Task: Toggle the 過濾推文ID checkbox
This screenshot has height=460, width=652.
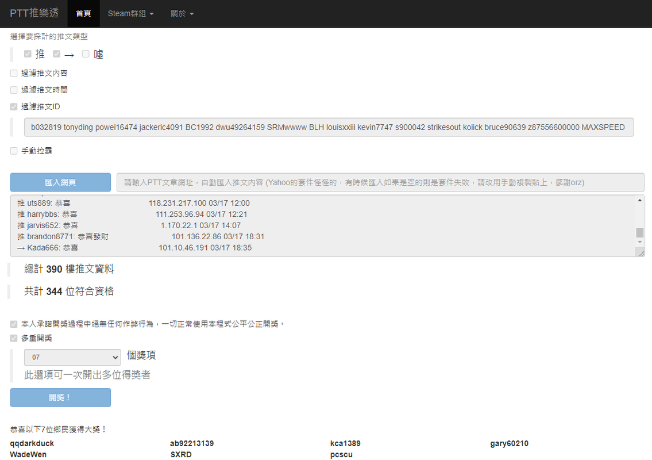Action: [14, 106]
